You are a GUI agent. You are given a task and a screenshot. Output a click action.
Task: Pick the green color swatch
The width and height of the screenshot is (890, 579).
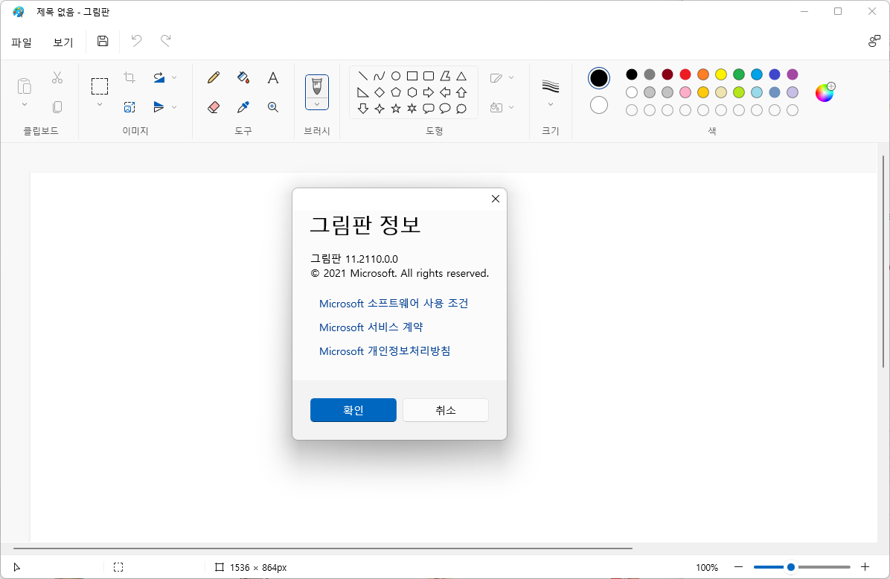coord(738,74)
